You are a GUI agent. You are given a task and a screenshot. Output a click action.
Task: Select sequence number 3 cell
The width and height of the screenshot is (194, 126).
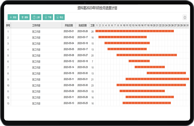[x=8, y=44]
